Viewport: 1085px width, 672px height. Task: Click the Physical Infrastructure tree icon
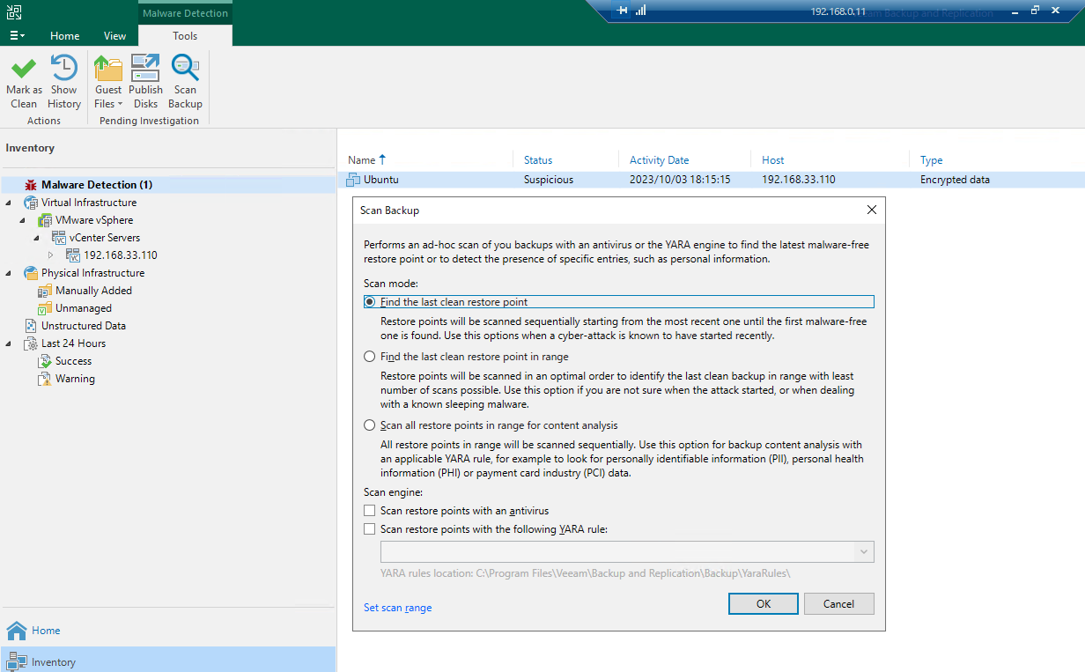pos(31,273)
